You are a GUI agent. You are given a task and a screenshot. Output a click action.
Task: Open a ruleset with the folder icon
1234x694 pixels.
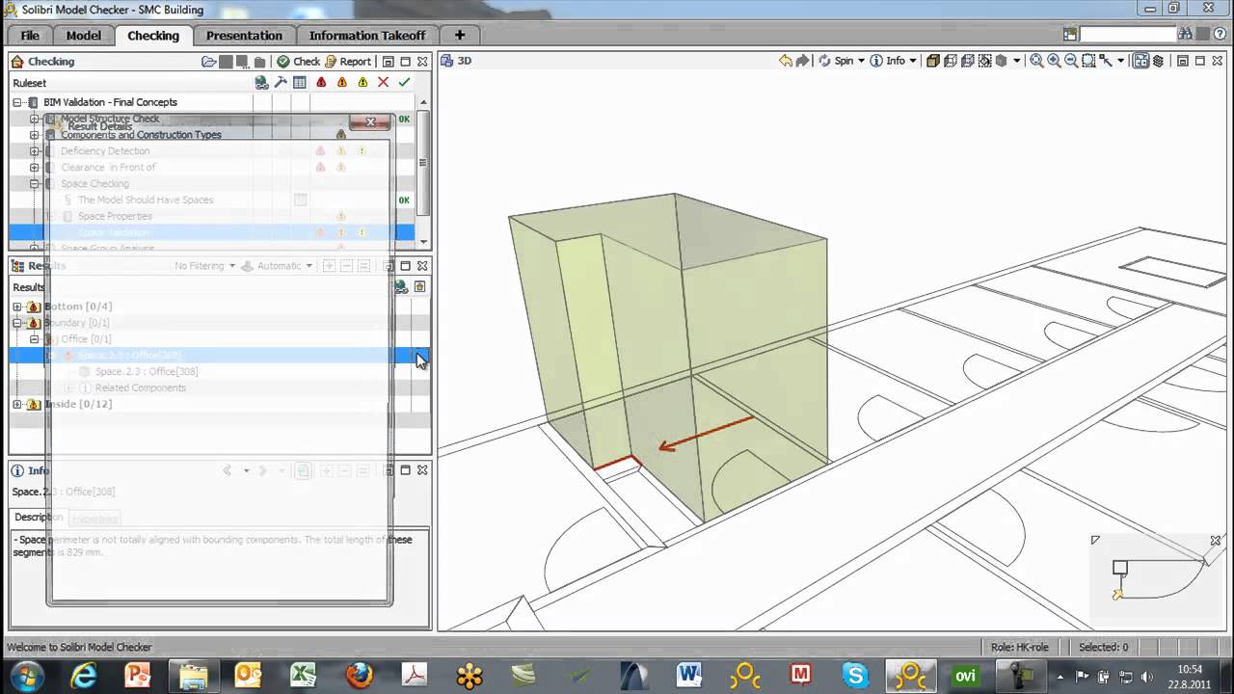pos(208,62)
